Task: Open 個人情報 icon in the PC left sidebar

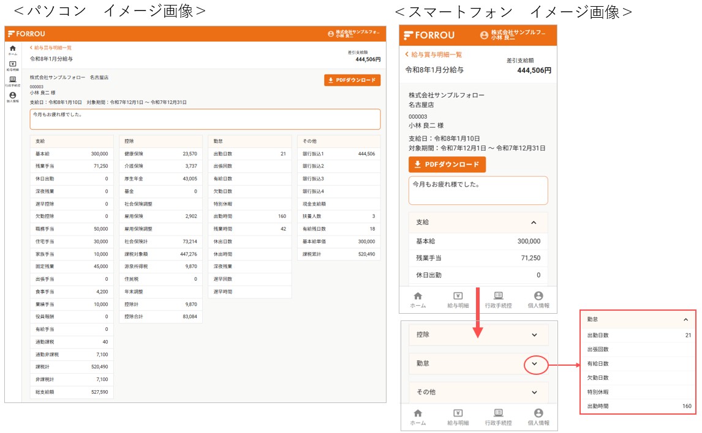Action: [12, 95]
